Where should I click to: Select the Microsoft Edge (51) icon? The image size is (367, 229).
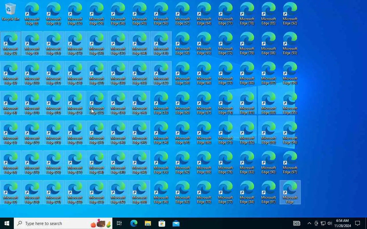(161, 44)
